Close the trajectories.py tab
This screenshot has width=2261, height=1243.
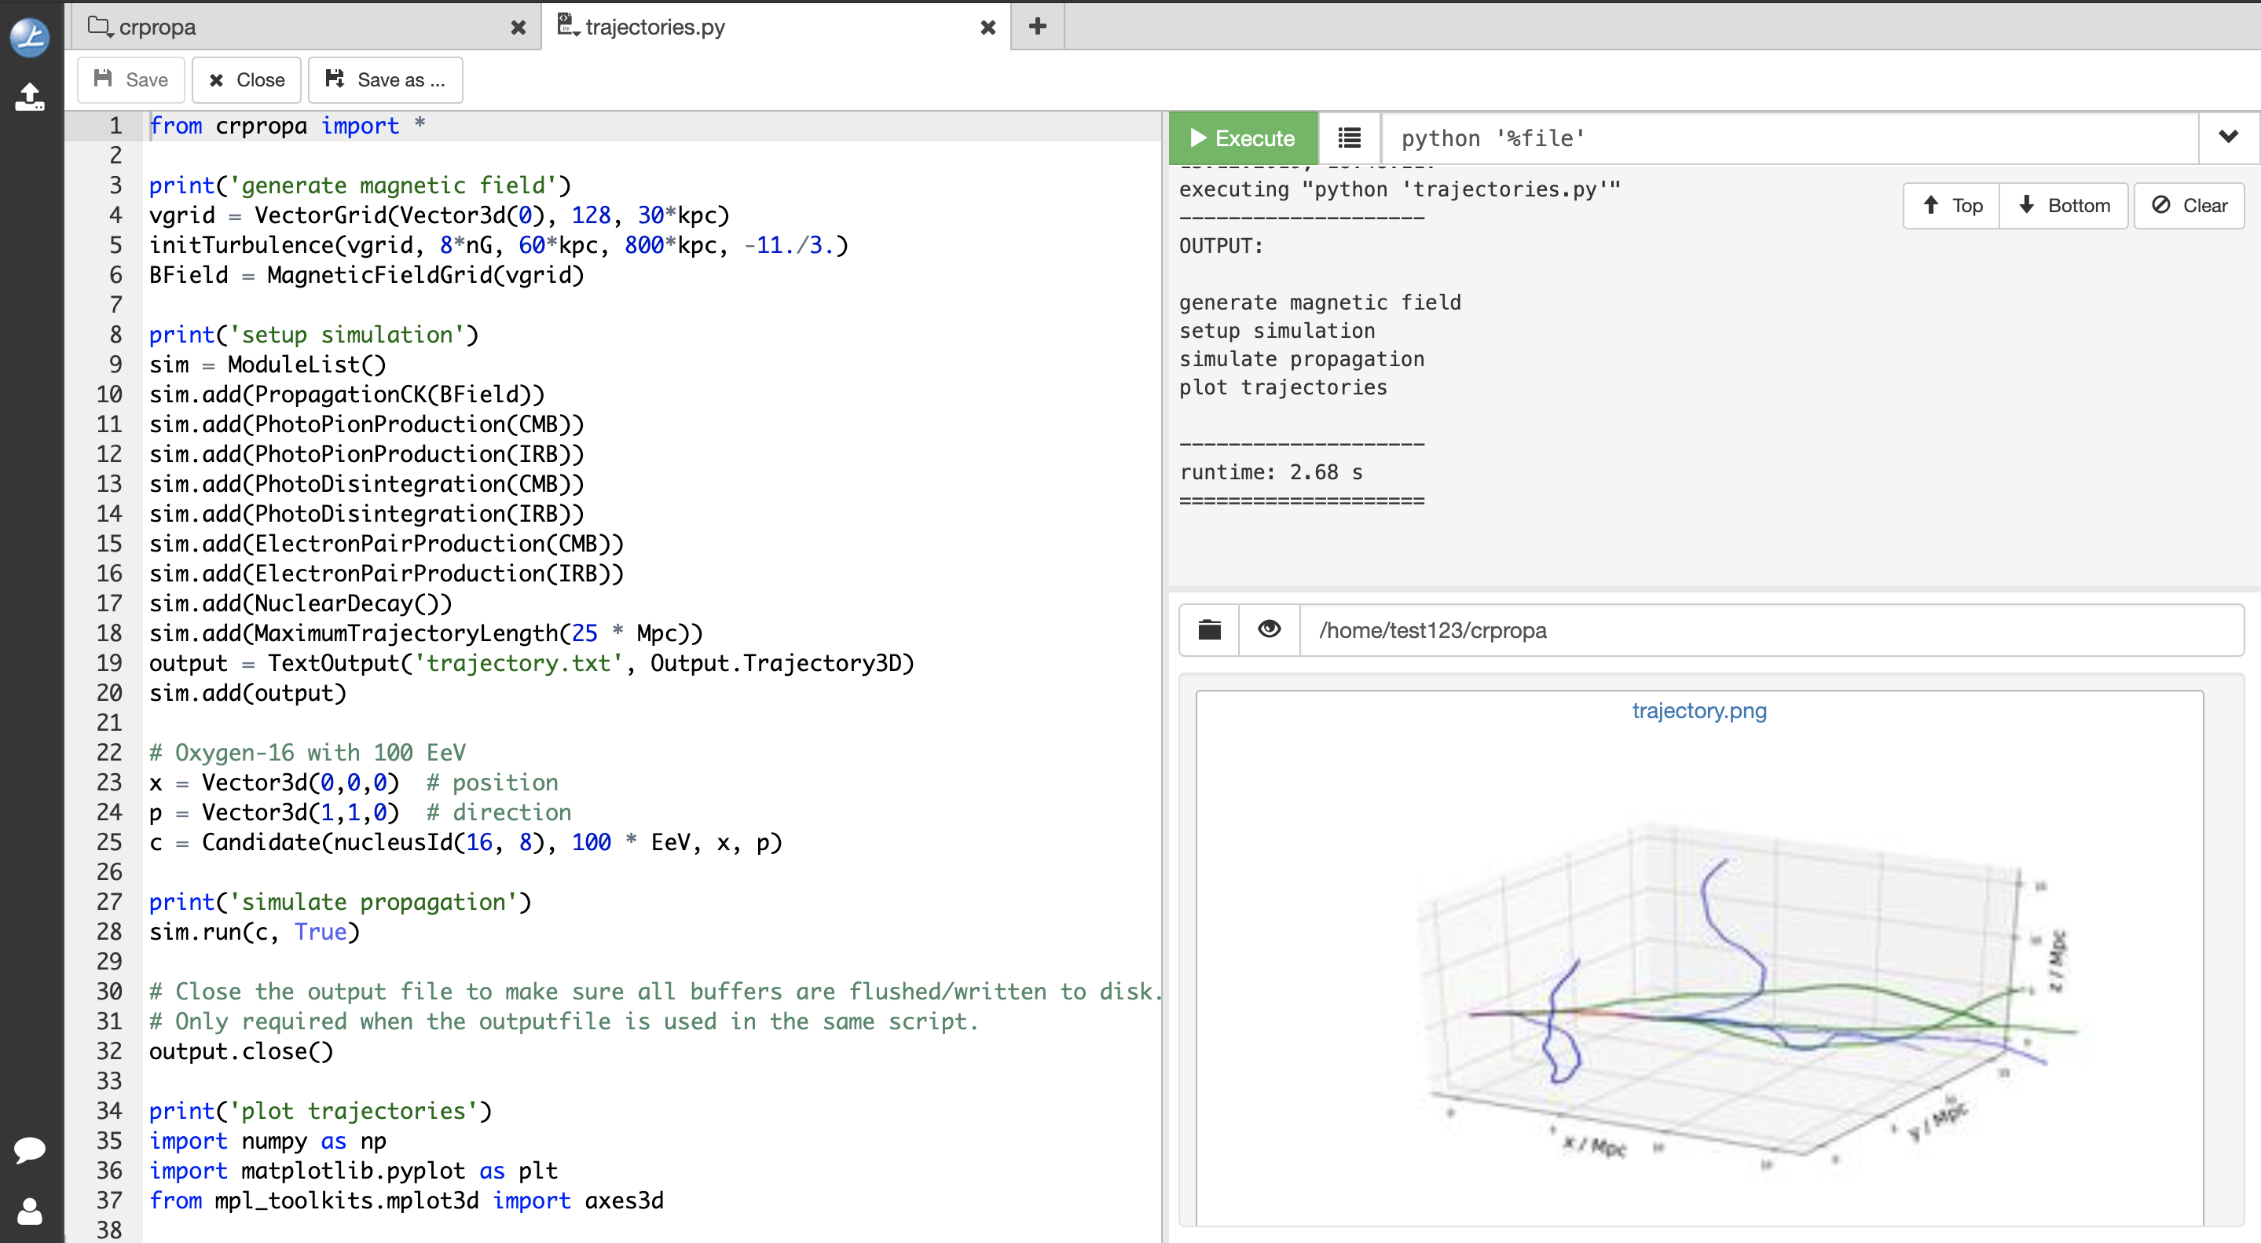[x=988, y=27]
